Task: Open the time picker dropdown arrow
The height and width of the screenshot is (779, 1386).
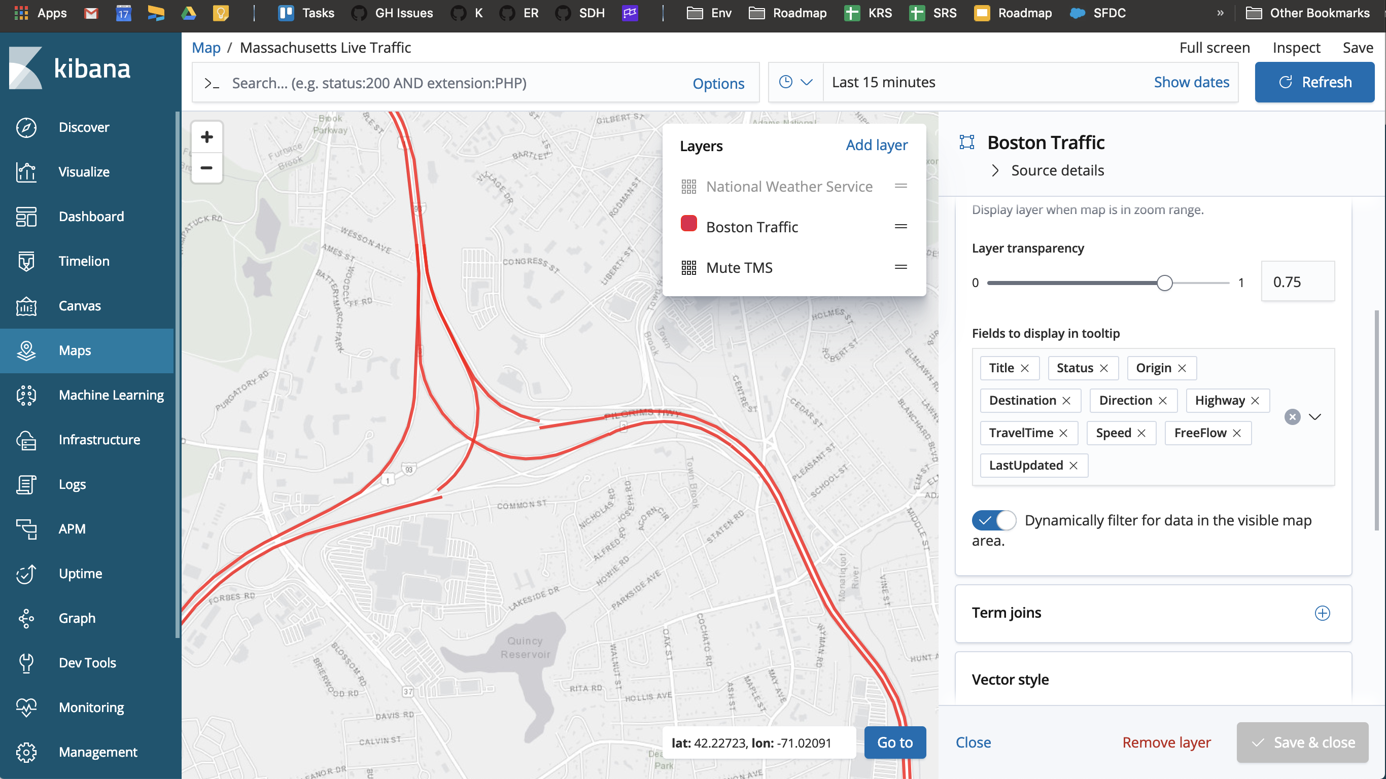Action: pyautogui.click(x=807, y=82)
